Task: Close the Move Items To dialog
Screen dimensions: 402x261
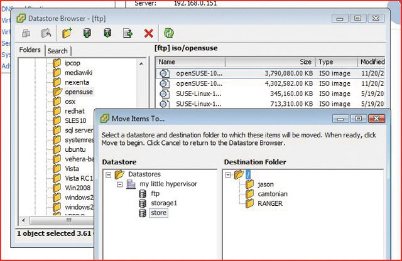Action: point(376,119)
